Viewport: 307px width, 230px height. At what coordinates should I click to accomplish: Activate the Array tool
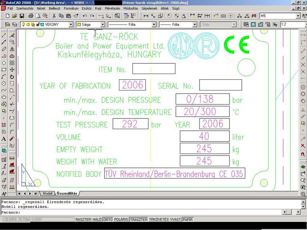(12, 63)
